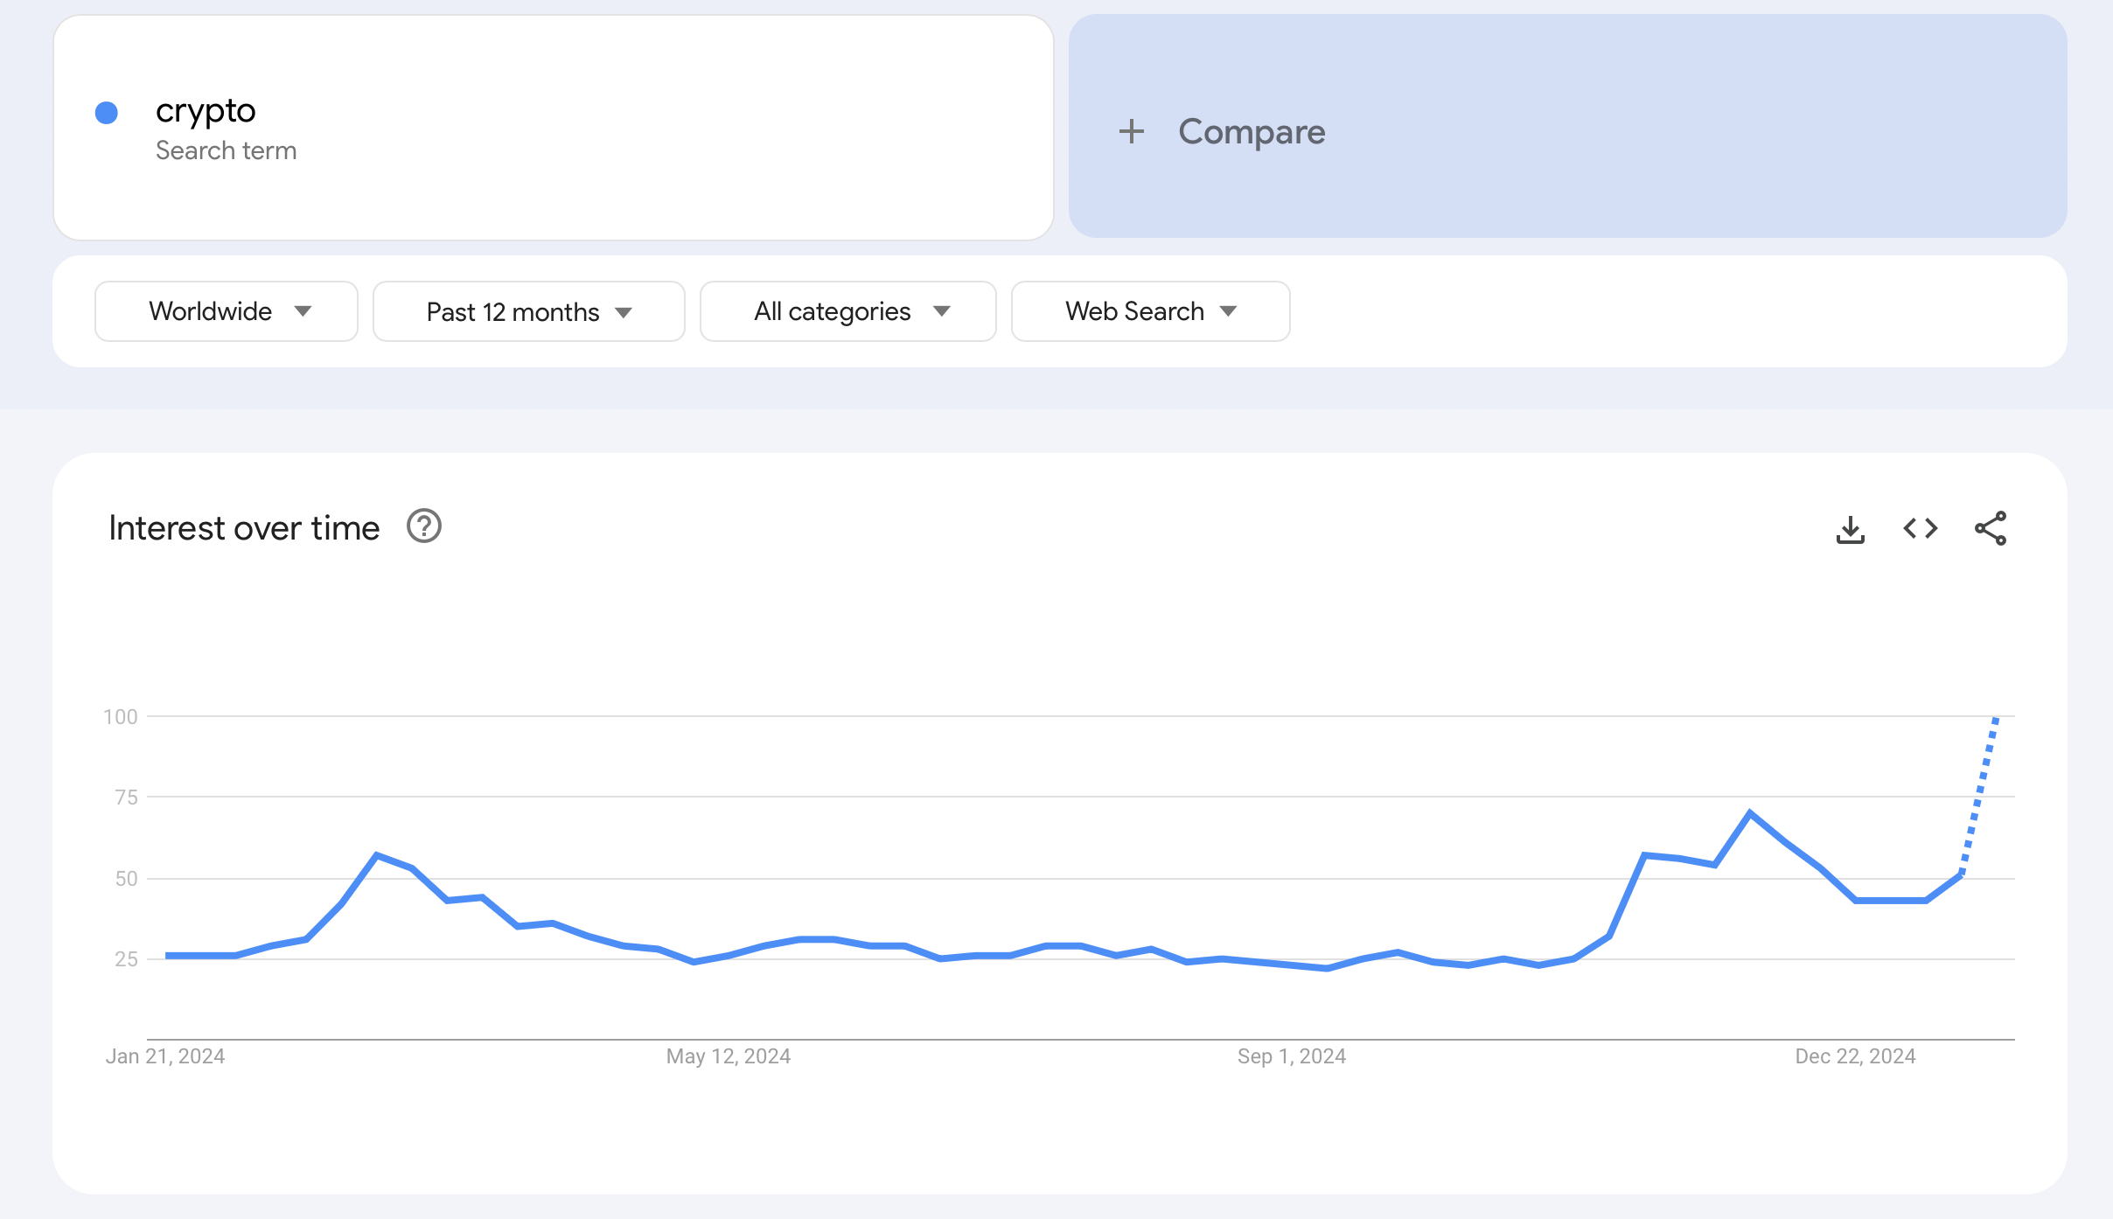This screenshot has height=1219, width=2113.
Task: Click the 100 value y-axis label
Action: pos(121,717)
